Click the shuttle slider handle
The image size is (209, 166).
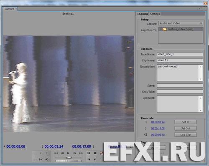coord(69,157)
